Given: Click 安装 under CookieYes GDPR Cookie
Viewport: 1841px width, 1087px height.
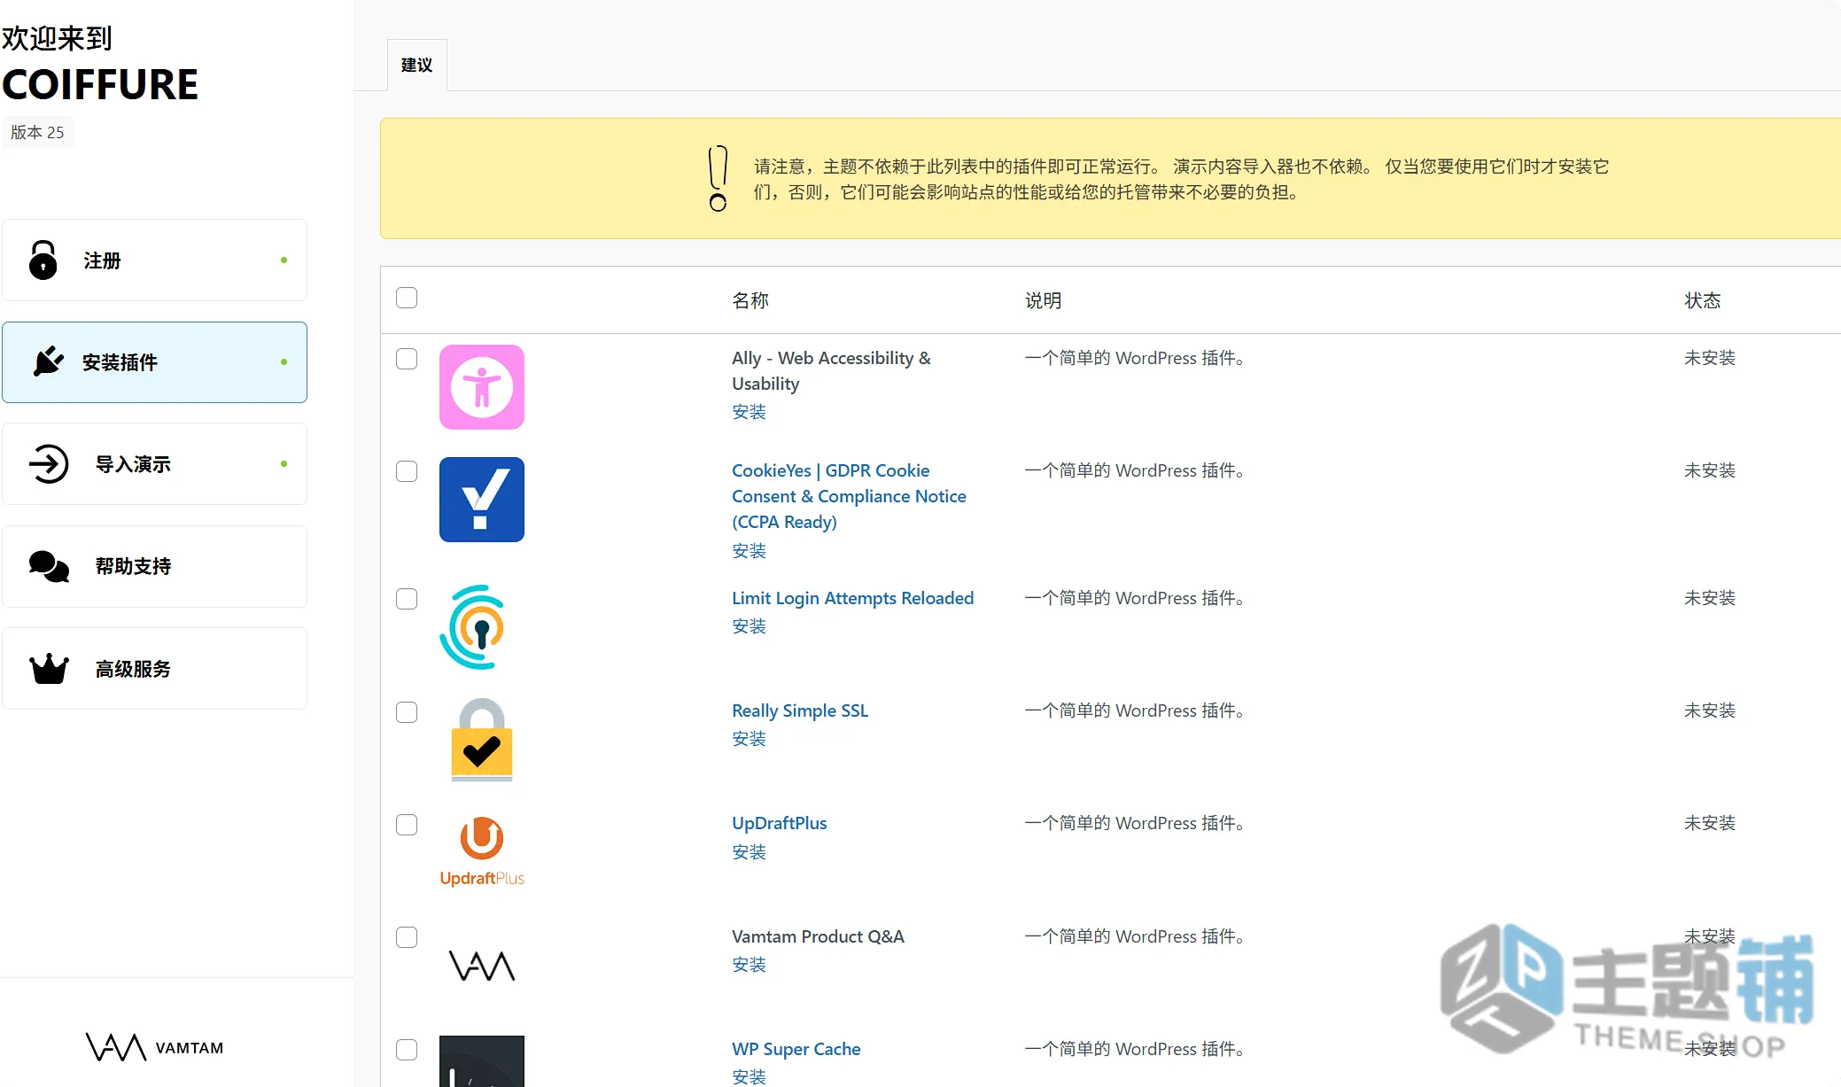Looking at the screenshot, I should pyautogui.click(x=749, y=551).
